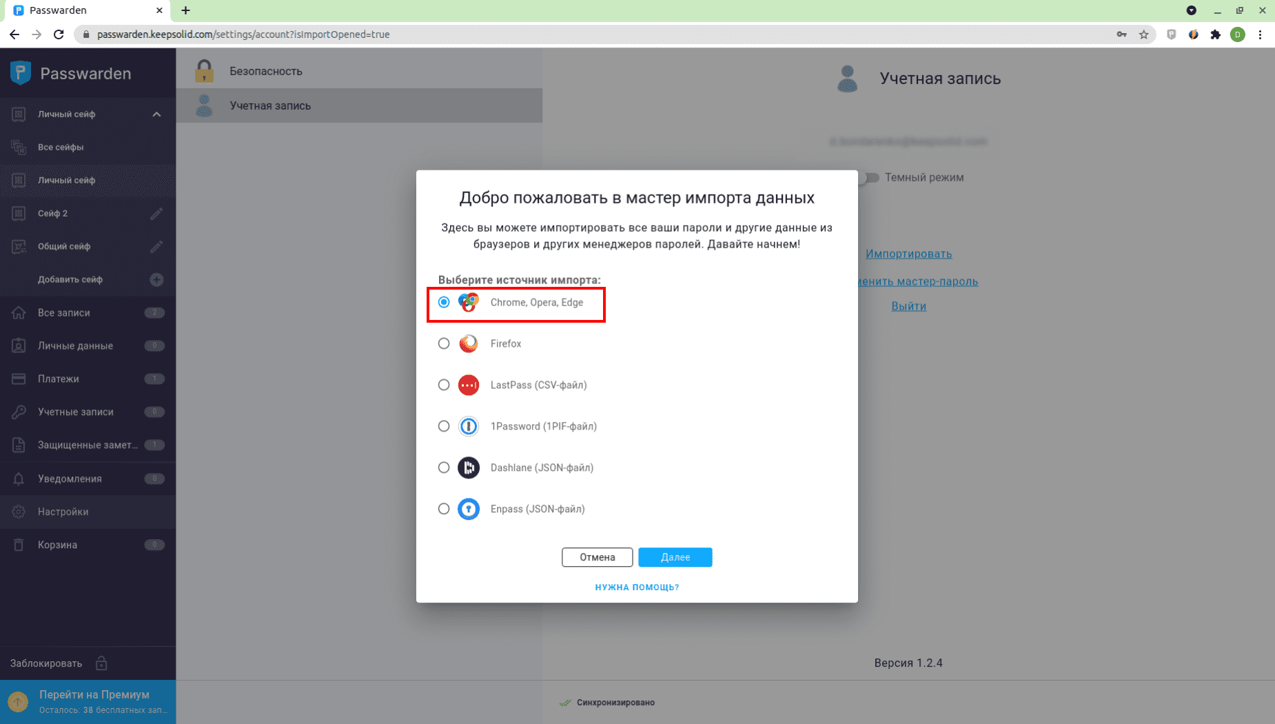Click the 1Password logo icon
Screen dimensions: 1275x724
pos(469,426)
